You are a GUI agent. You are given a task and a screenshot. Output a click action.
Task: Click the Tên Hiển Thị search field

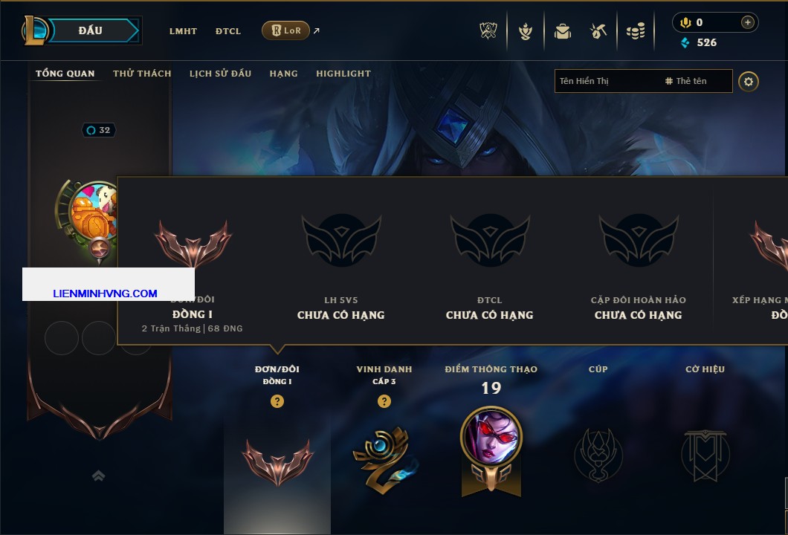point(643,81)
